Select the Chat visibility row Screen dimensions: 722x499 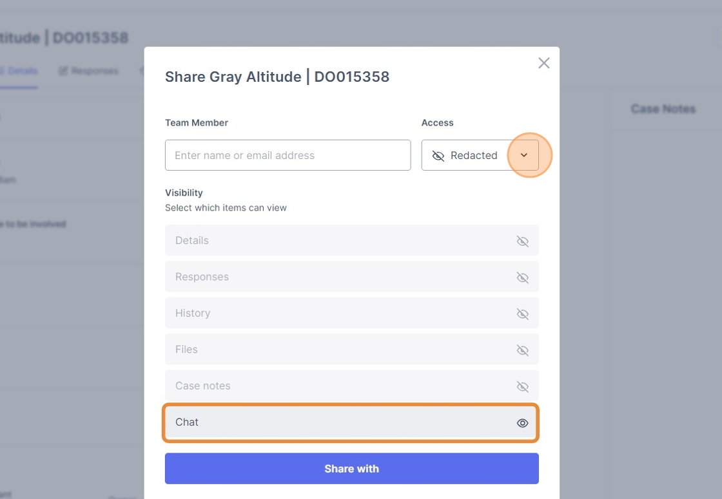pos(352,422)
